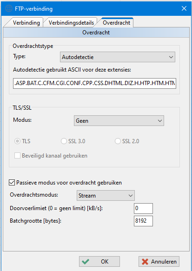Focus the Doorvoerlimiet value field

pyautogui.click(x=143, y=208)
